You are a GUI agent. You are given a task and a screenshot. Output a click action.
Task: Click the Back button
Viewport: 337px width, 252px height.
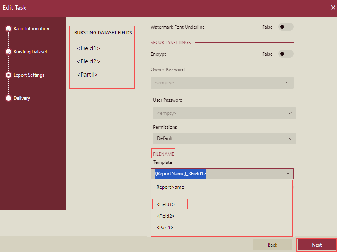[x=272, y=245]
